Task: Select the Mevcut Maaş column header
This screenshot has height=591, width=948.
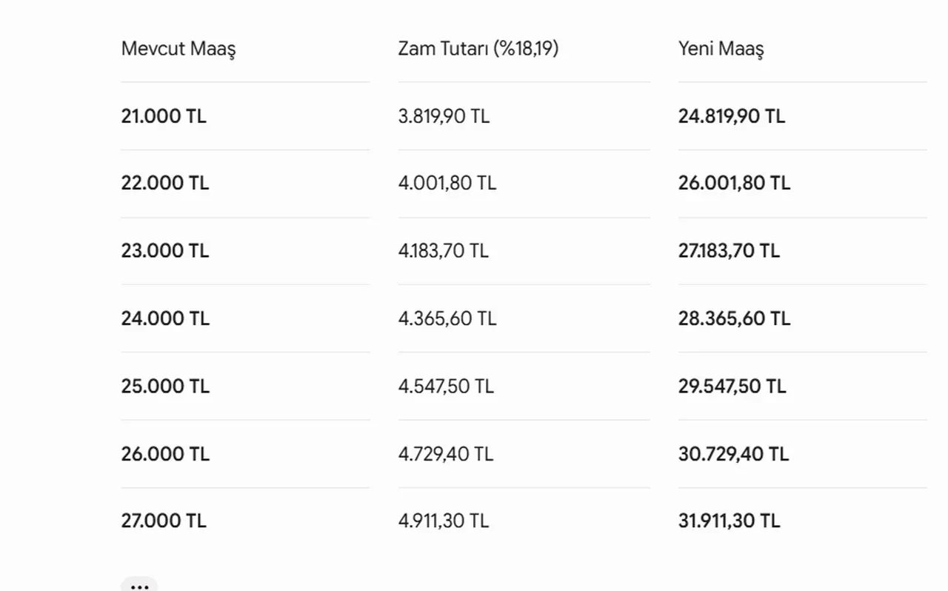Action: click(x=178, y=49)
